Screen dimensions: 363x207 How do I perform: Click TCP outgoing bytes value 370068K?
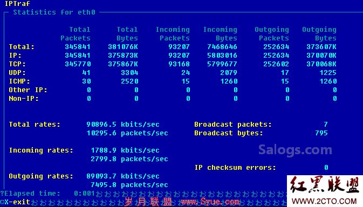pyautogui.click(x=321, y=64)
